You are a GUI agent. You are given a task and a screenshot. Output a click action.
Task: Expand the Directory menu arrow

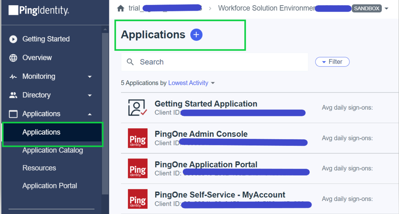[x=89, y=95]
